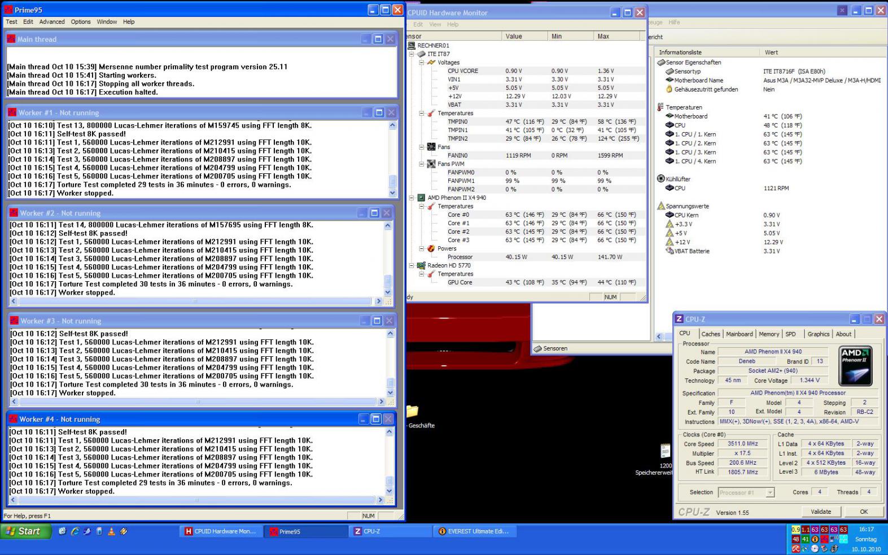Switch to the Mainboard tab in CPU-Z
This screenshot has height=555, width=888.
coord(739,334)
